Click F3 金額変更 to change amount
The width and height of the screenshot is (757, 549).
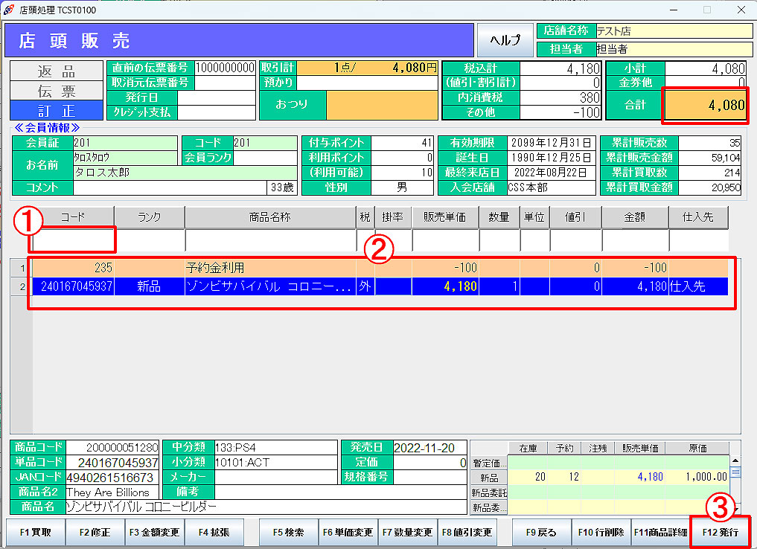pyautogui.click(x=155, y=533)
